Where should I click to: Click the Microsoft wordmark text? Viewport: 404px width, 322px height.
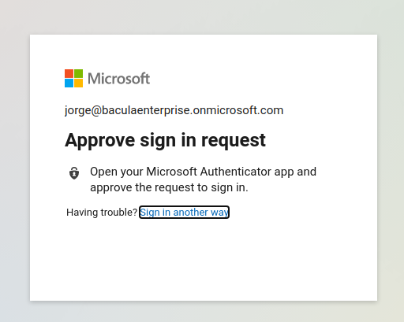(119, 79)
